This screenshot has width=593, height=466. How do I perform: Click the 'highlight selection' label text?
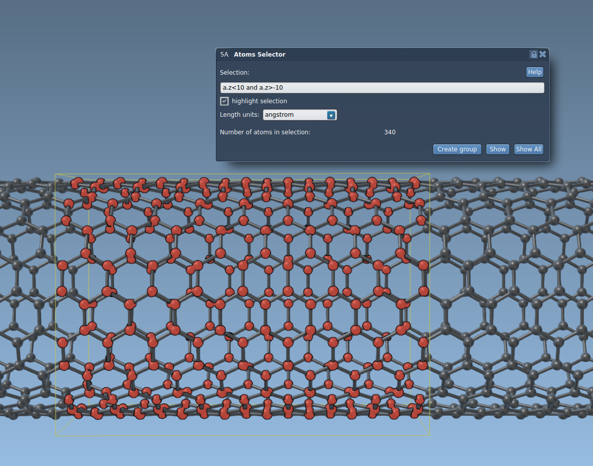pos(259,101)
